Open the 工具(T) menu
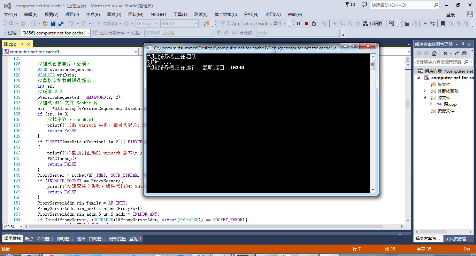 (180, 15)
